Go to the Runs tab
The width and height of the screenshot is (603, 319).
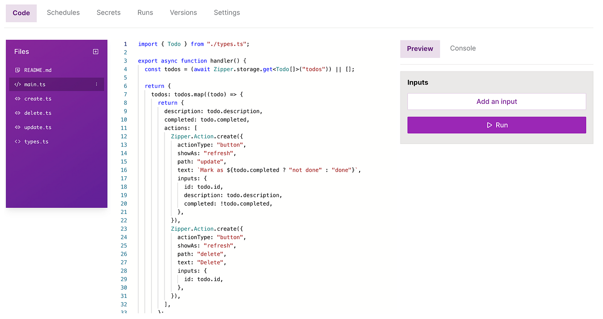(x=145, y=13)
